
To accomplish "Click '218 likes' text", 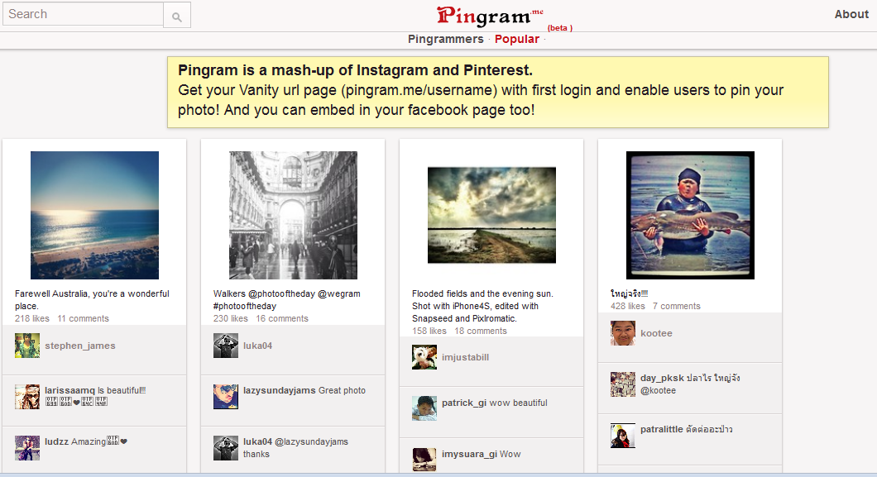I will [x=32, y=318].
